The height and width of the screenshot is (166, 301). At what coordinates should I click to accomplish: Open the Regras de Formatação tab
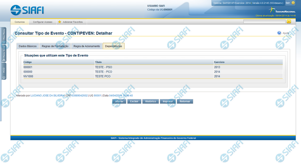point(55,46)
